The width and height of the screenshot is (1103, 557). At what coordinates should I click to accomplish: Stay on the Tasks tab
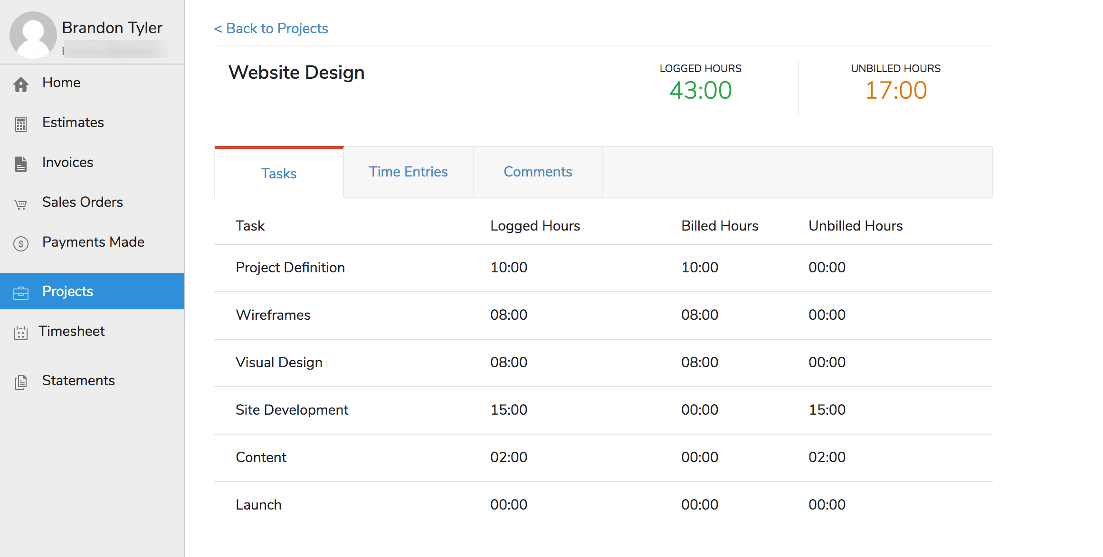pos(278,174)
